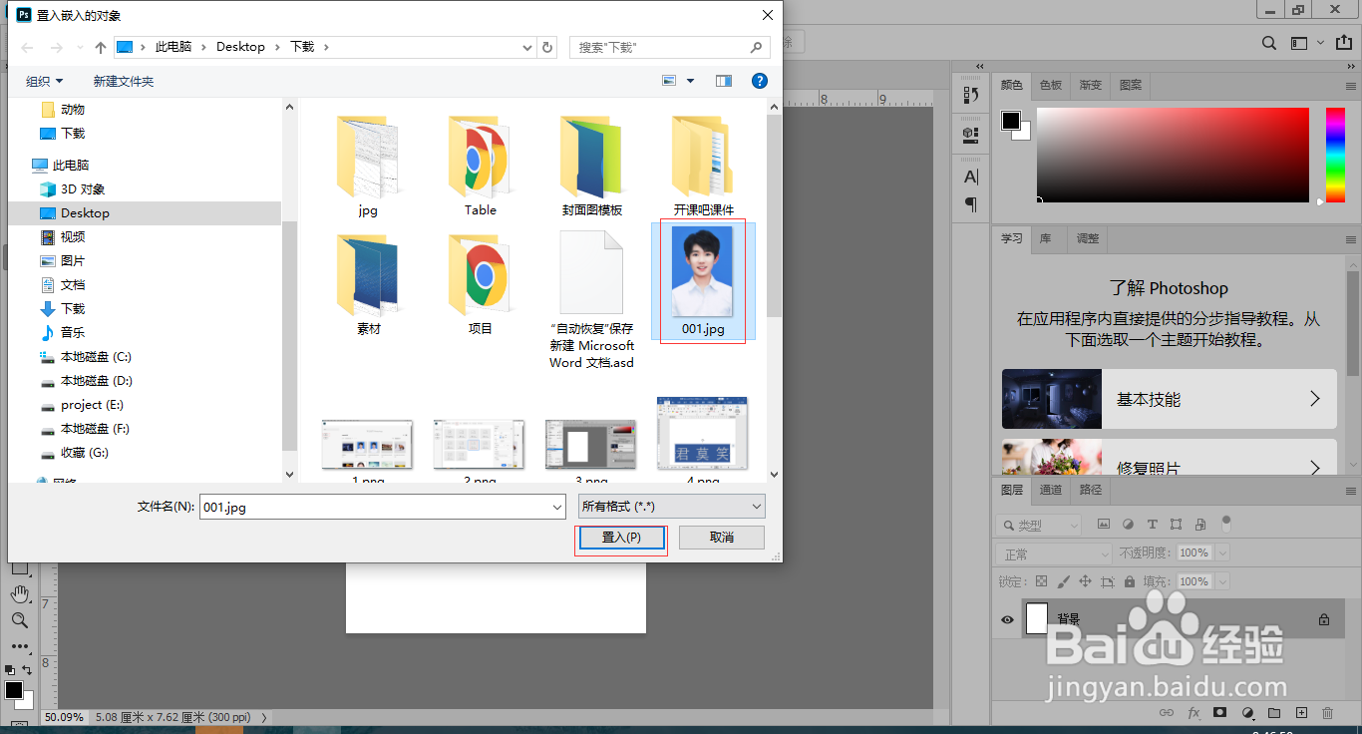The height and width of the screenshot is (734, 1362).
Task: Toggle prevent artboard auto-nesting lock
Action: tap(1108, 581)
